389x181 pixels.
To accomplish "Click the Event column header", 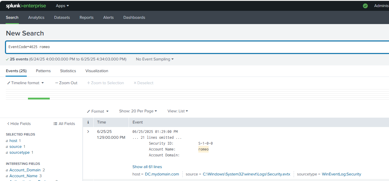I will [138, 122].
